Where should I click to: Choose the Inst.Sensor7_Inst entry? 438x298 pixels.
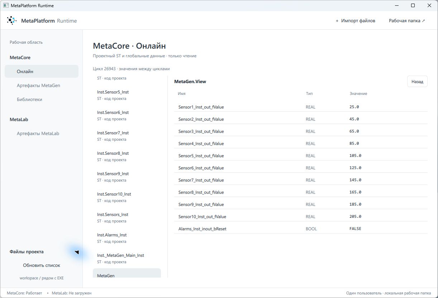pos(127,136)
